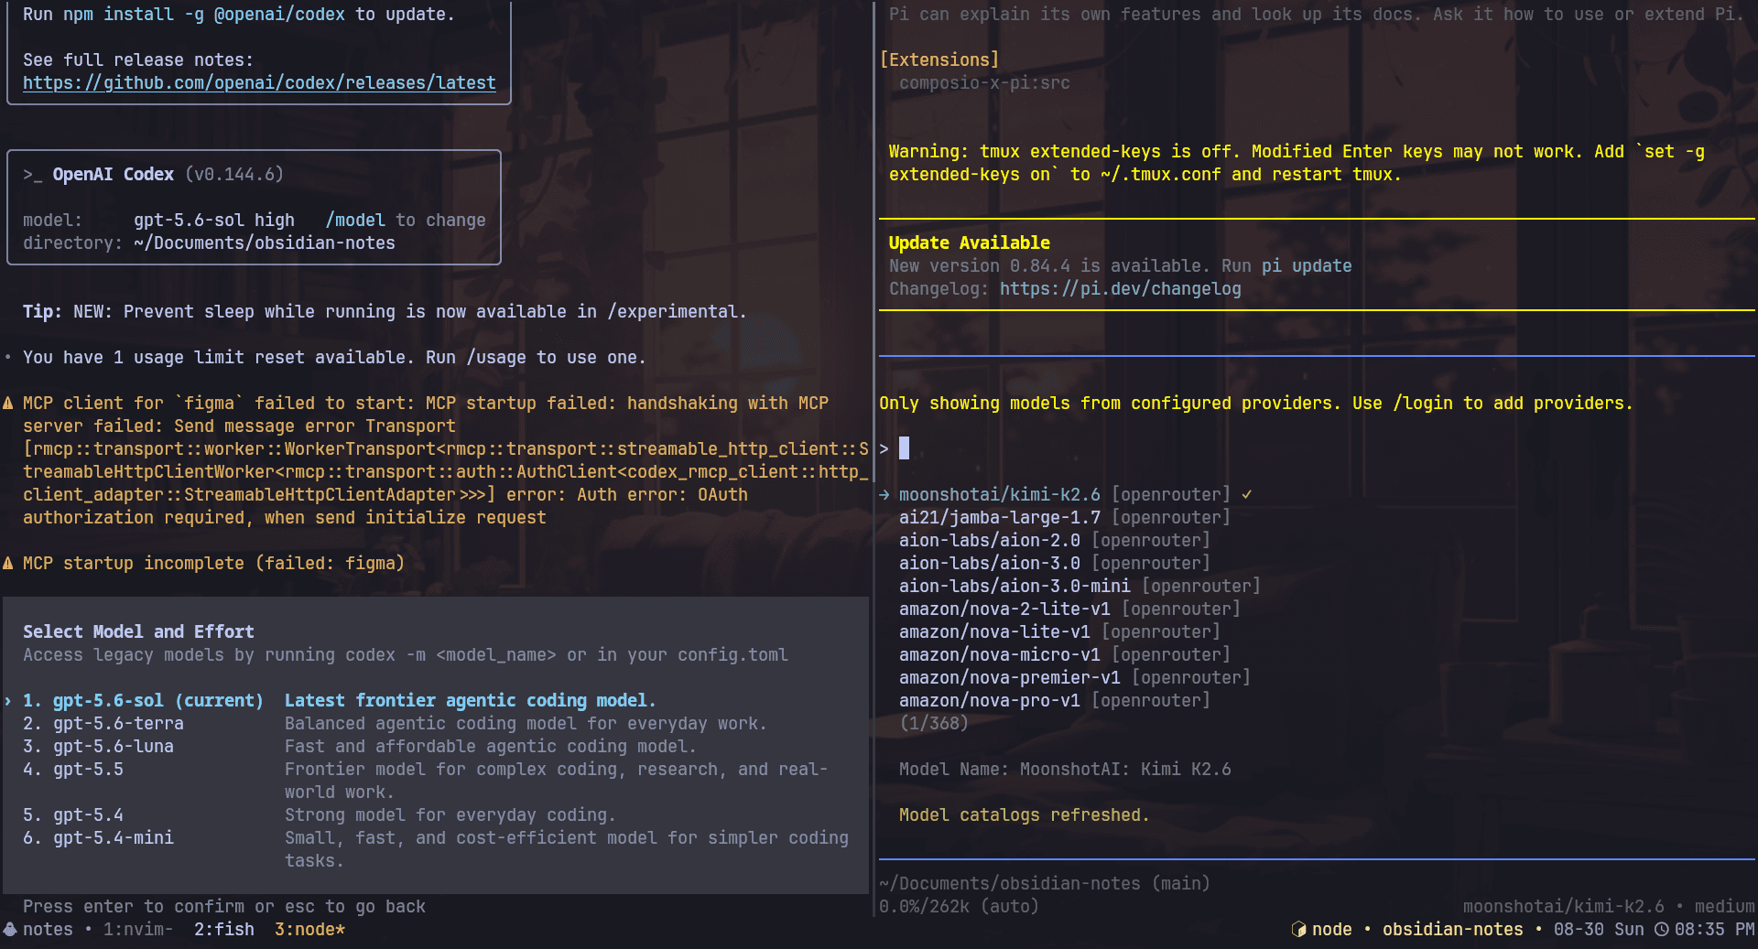Viewport: 1758px width, 949px height.
Task: Click the 'medium' effort label in Pi footer
Action: point(1724,907)
